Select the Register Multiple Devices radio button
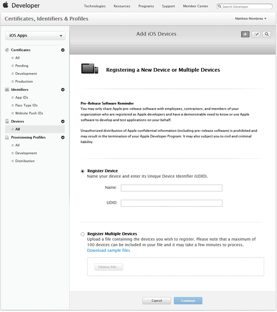Viewport: 277px width, 312px height. (83, 234)
